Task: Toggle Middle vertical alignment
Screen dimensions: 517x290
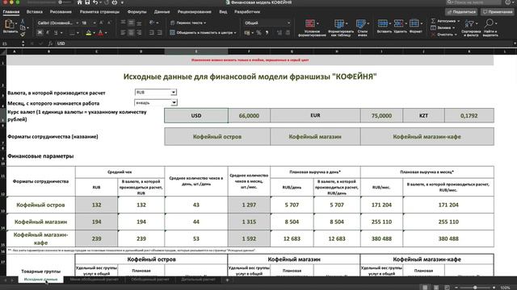Action: [131, 23]
